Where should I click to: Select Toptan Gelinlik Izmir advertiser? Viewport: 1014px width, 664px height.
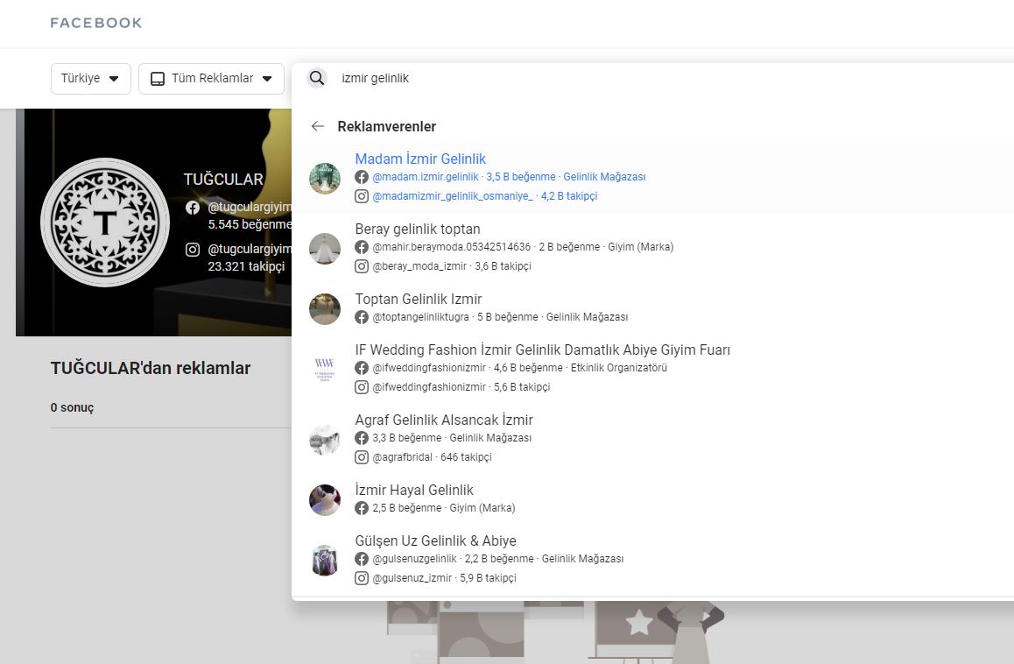point(652,308)
